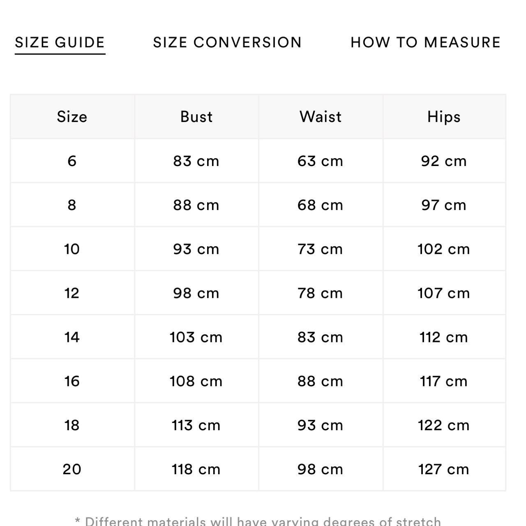Select the size 20 row label
Viewport: 526px width, 526px height.
pyautogui.click(x=72, y=469)
